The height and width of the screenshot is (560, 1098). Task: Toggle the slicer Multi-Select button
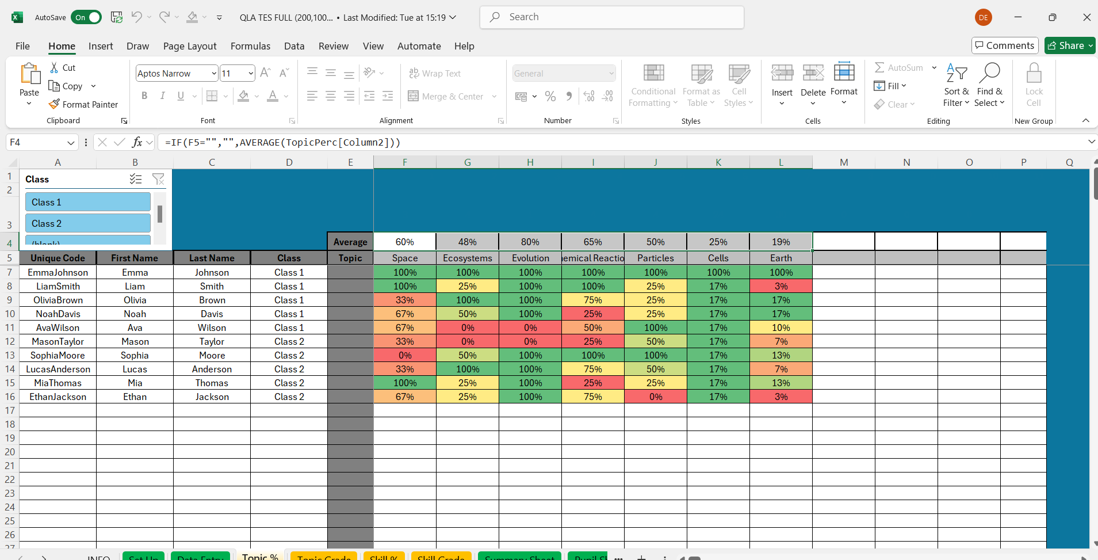tap(136, 180)
